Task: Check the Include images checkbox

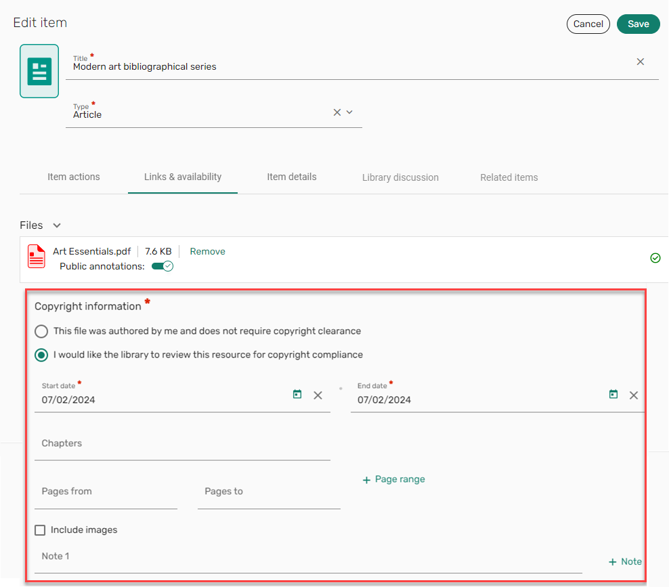Action: [40, 530]
